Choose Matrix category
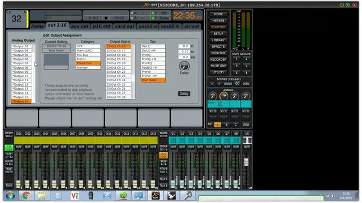Image resolution: width=362 pixels, height=203 pixels. pos(88,59)
